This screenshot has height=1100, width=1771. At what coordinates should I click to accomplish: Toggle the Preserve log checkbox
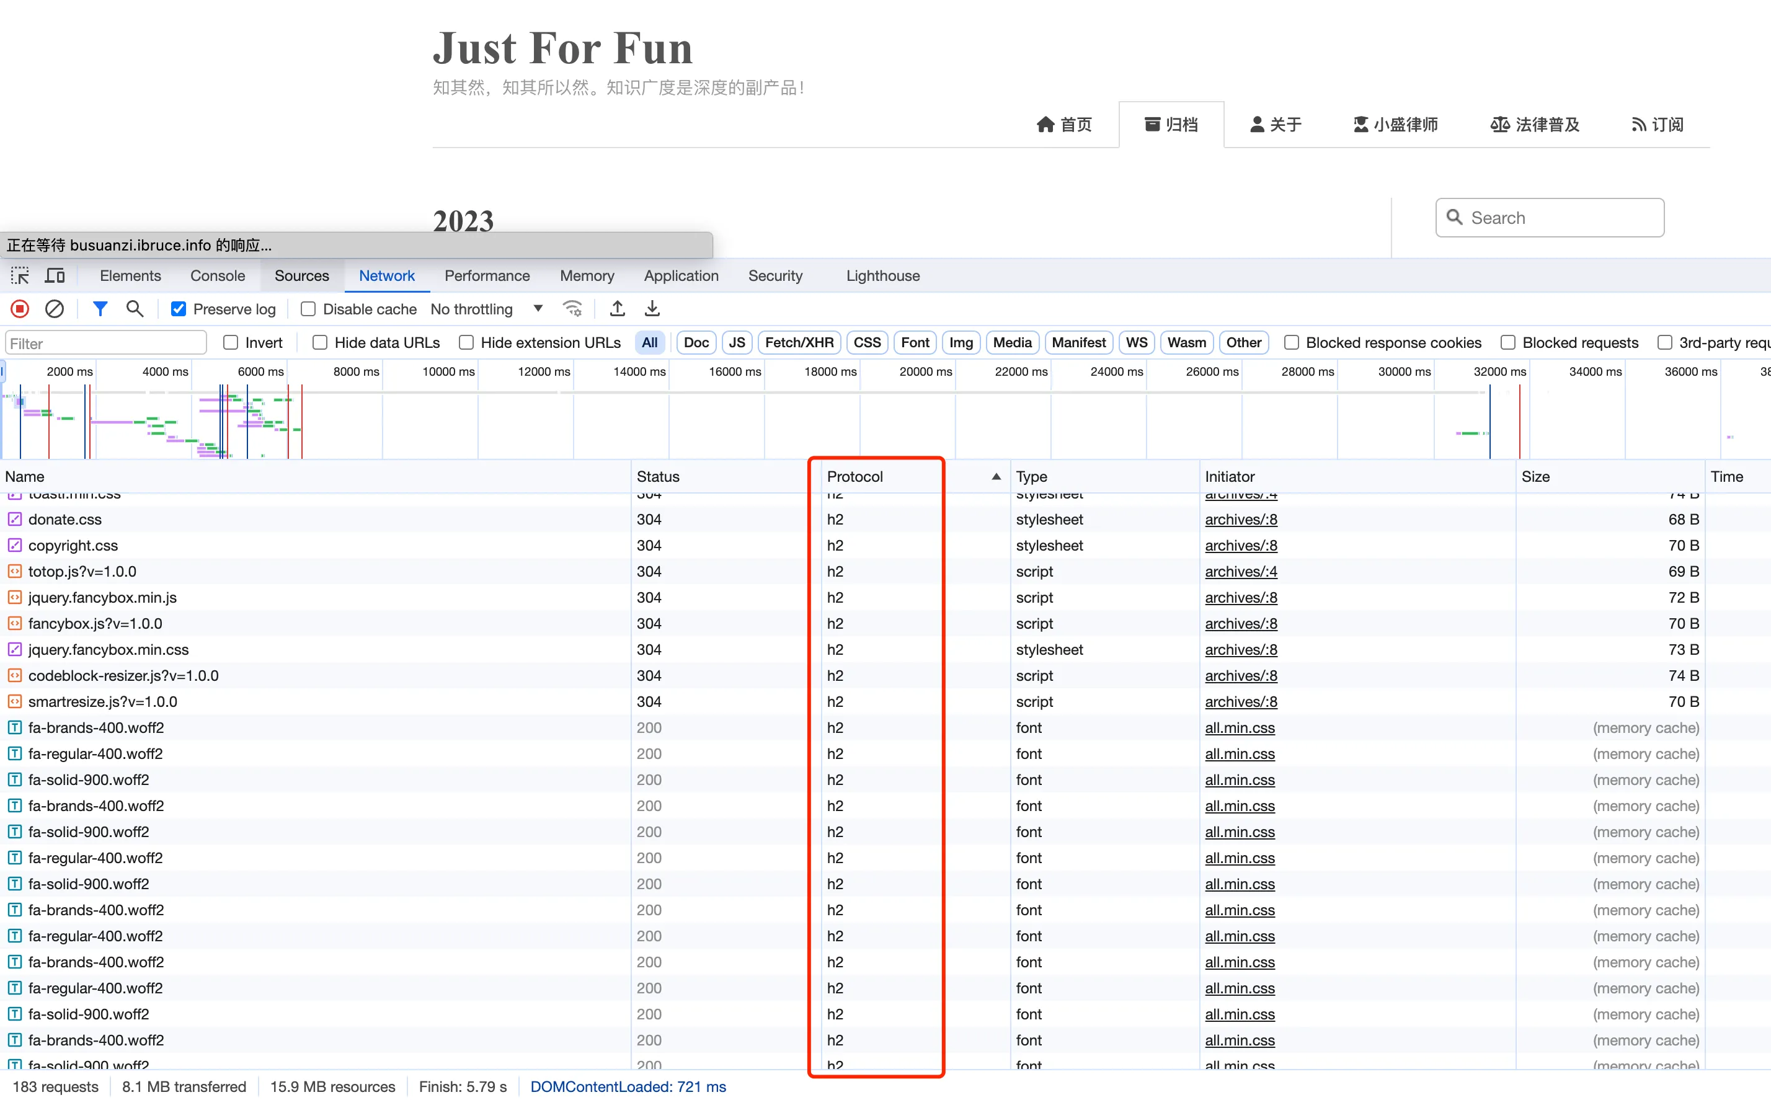pos(179,308)
